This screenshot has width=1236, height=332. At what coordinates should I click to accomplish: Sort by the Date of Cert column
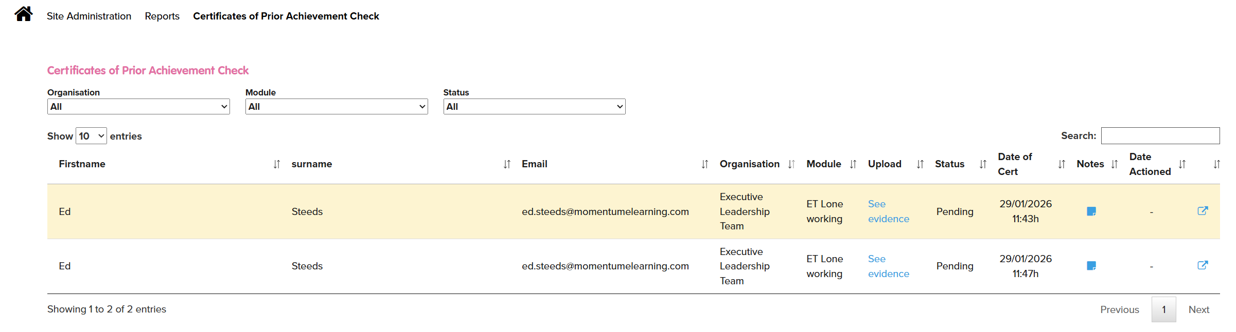point(1015,164)
